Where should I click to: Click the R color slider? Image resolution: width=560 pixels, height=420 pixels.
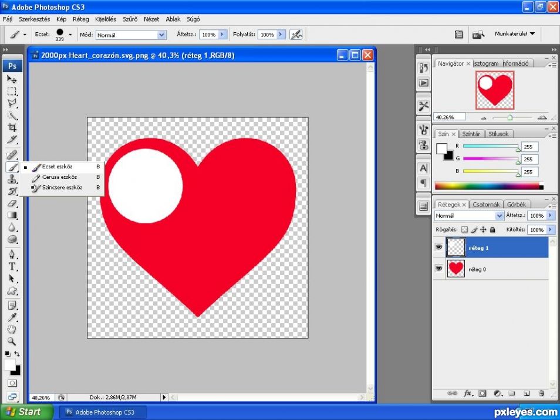491,146
